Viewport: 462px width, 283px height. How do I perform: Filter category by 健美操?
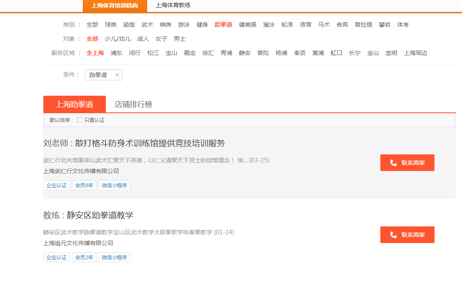click(x=247, y=25)
